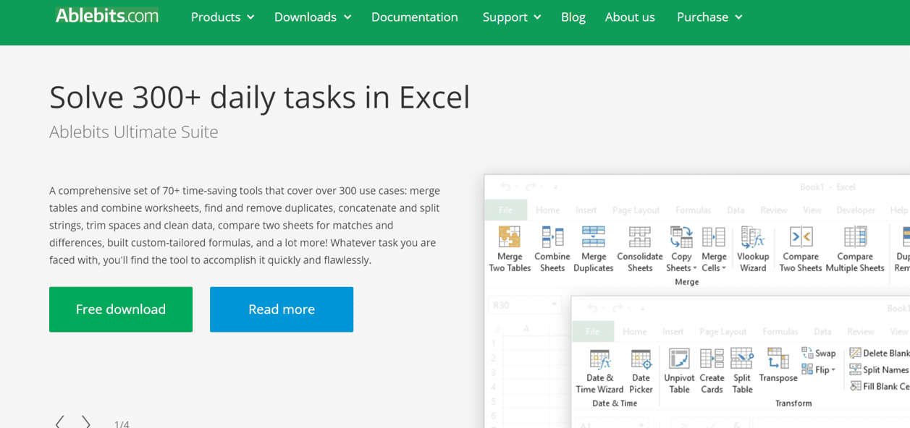Screen dimensions: 910x428
Task: Open View tab in back Excel window
Action: (x=812, y=210)
